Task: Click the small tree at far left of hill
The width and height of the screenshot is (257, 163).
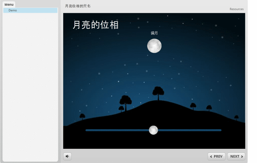Action: tap(82, 116)
